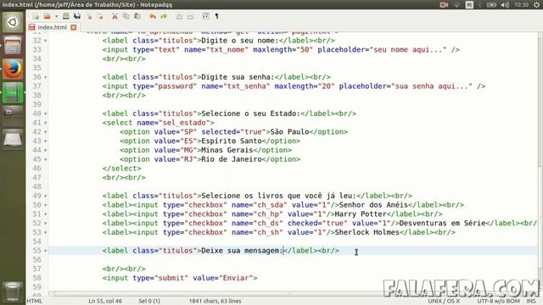
Task: Click "UNIX / OS X" line ending indicator
Action: point(444,301)
